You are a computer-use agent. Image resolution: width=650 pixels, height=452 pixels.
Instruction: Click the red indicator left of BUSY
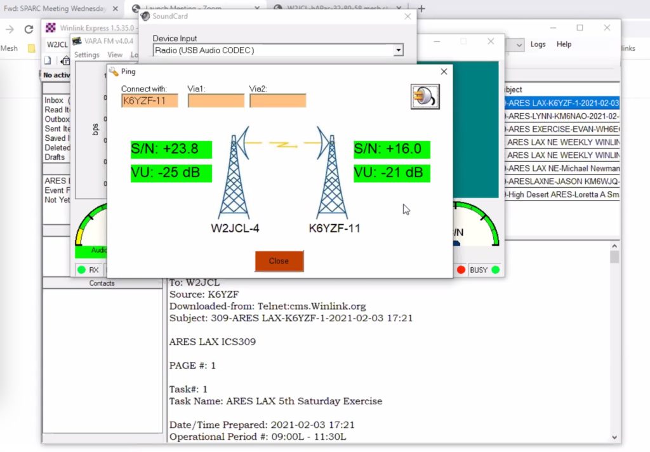tap(461, 270)
